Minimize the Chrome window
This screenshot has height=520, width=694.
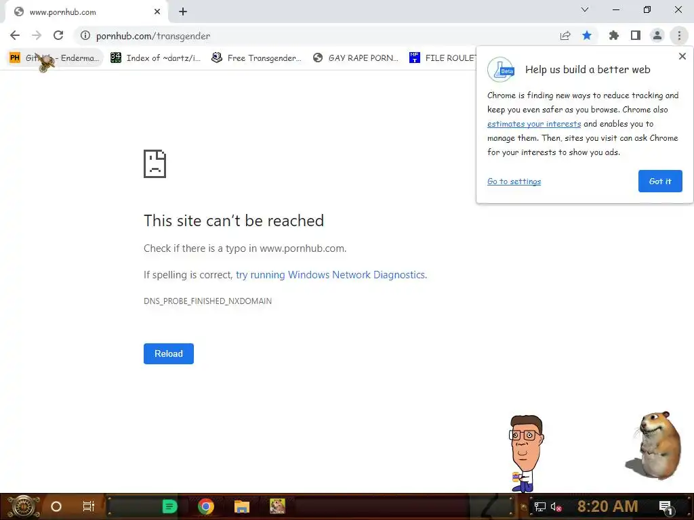(x=616, y=9)
